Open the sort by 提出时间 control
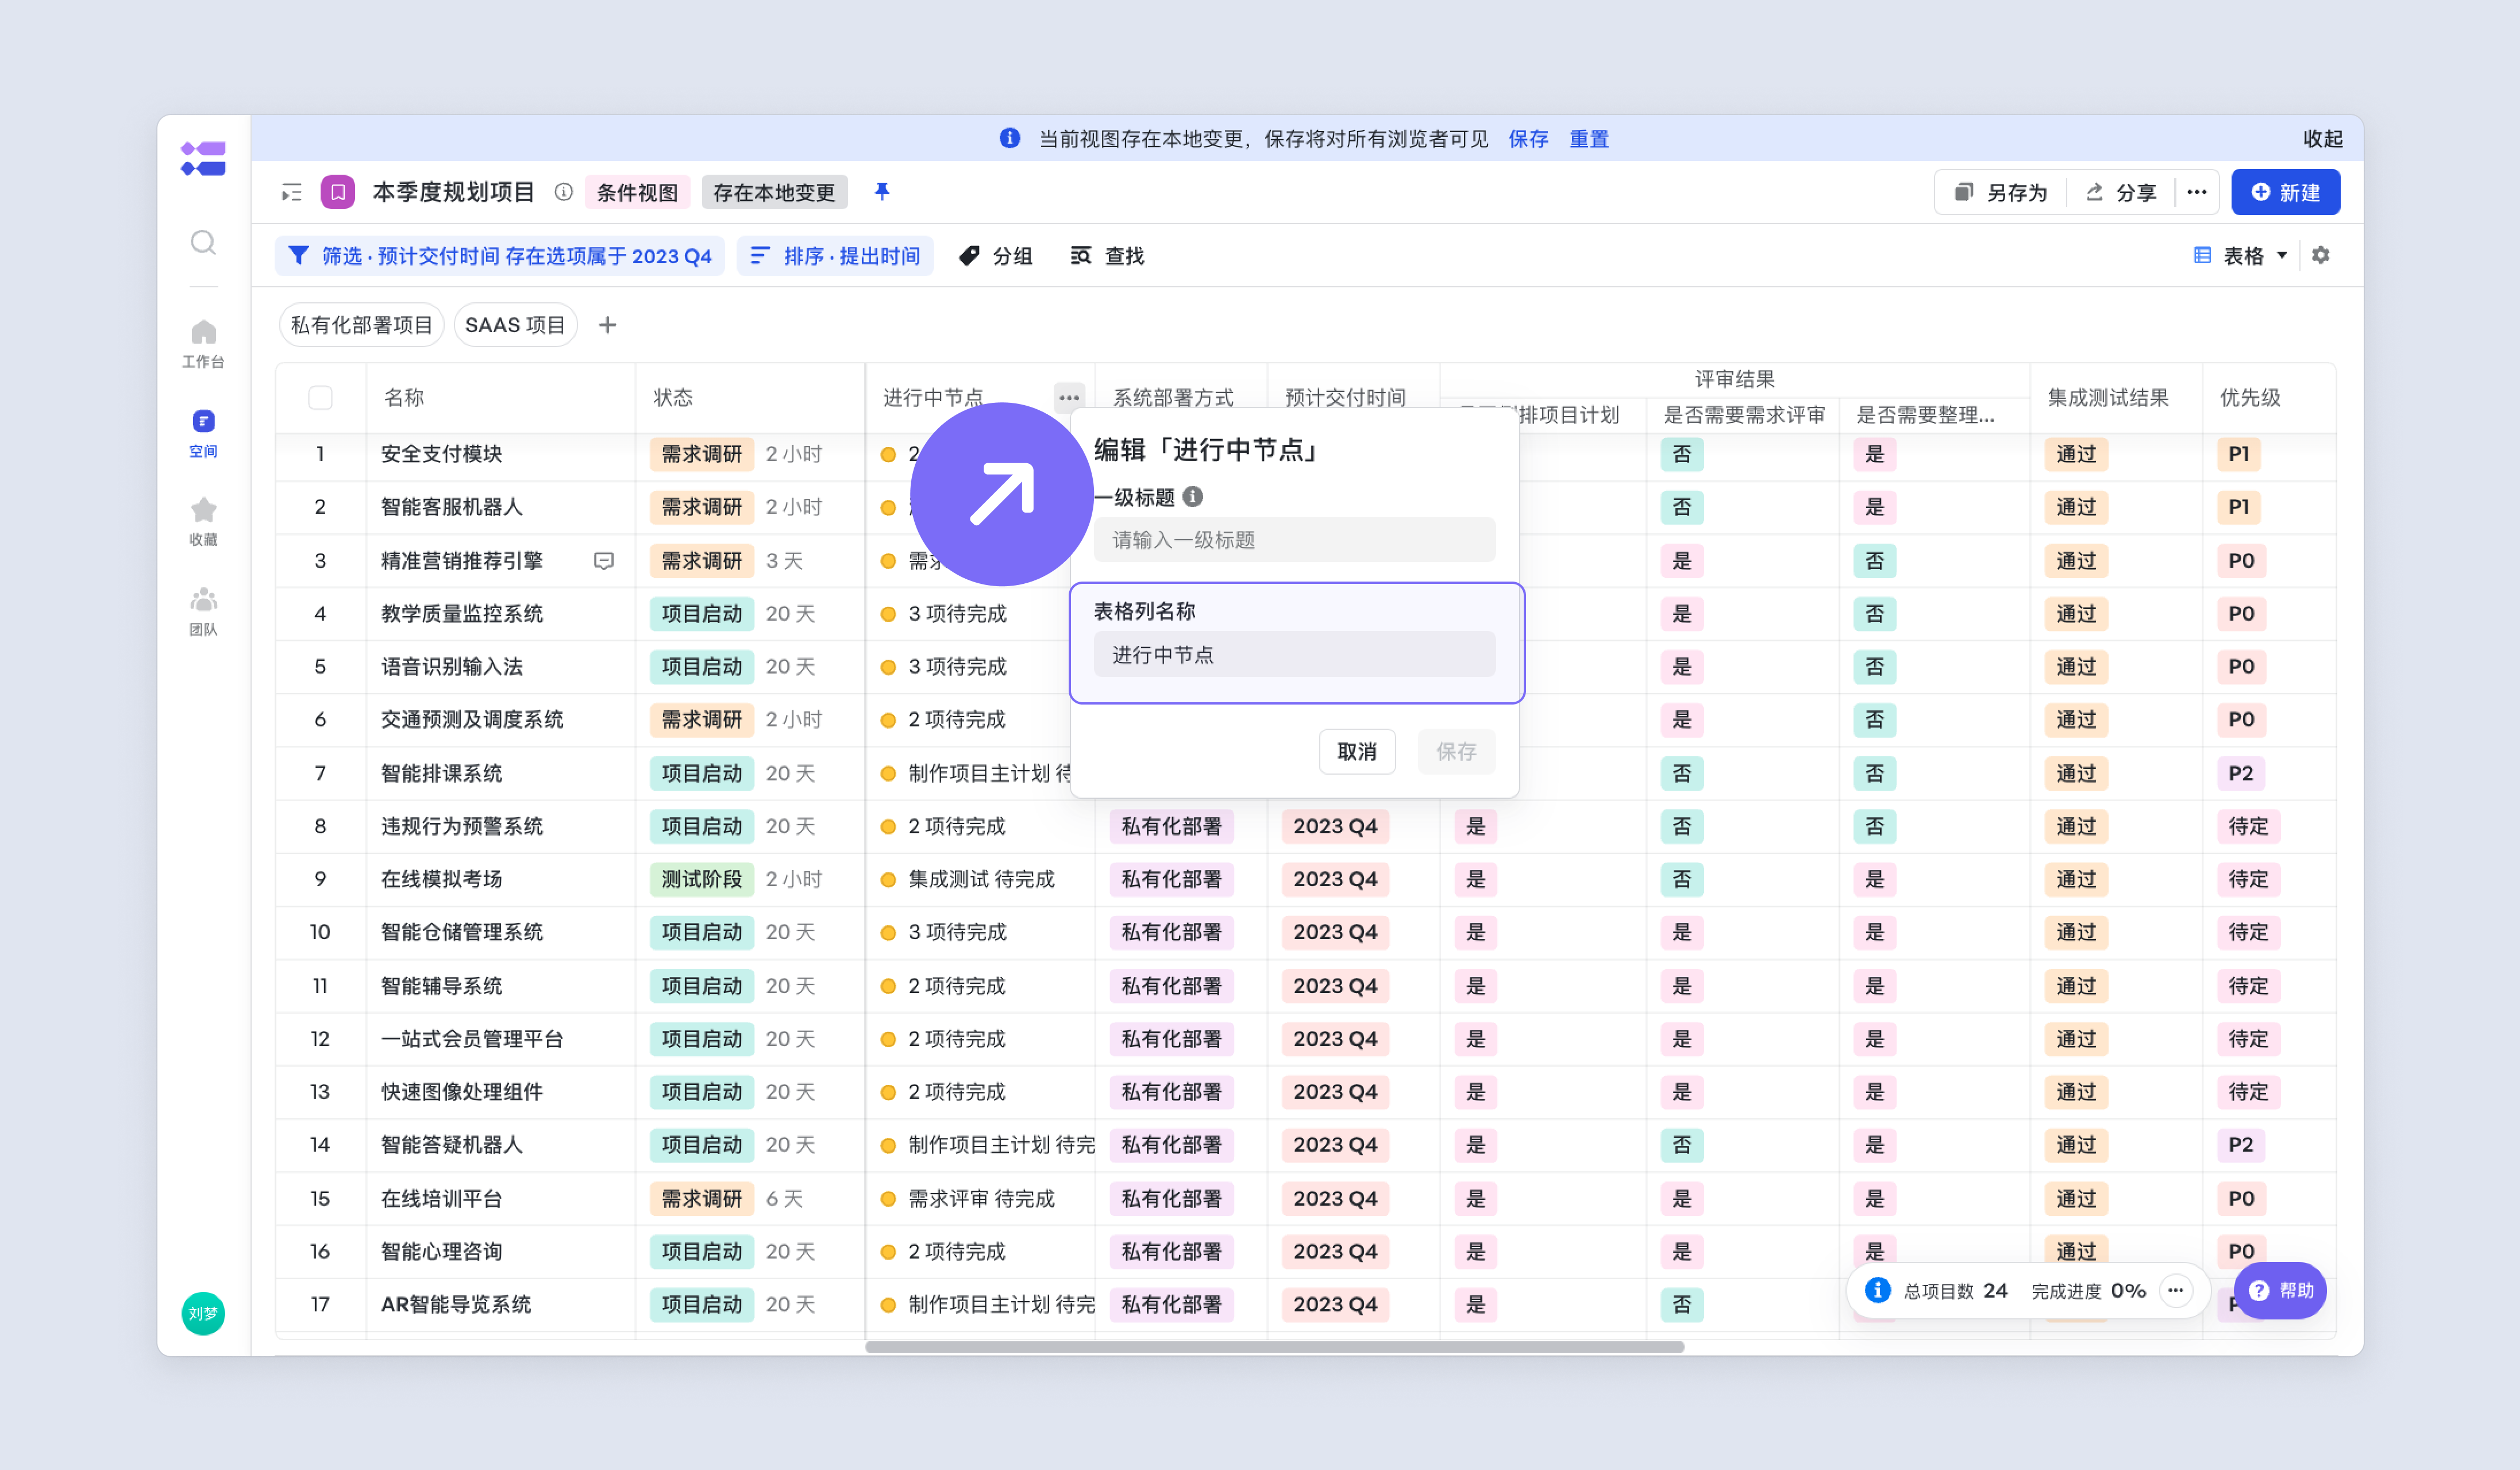2520x1470 pixels. click(835, 256)
